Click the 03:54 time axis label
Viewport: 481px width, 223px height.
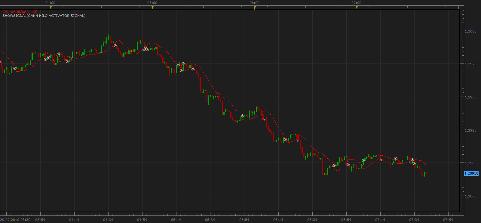[x=40, y=220]
